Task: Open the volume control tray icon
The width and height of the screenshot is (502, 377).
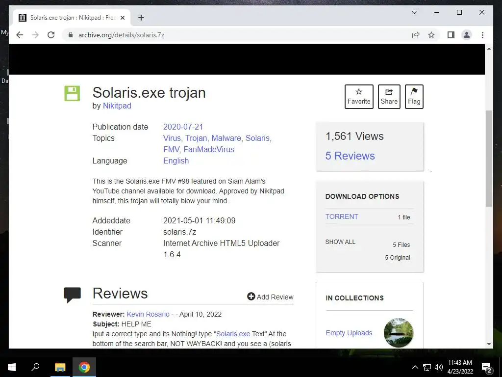Action: click(x=439, y=367)
